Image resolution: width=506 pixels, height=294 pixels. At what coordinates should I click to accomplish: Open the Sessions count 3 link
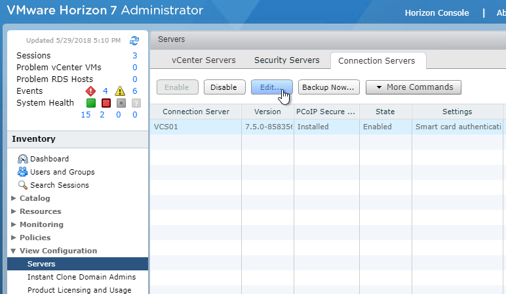(135, 56)
